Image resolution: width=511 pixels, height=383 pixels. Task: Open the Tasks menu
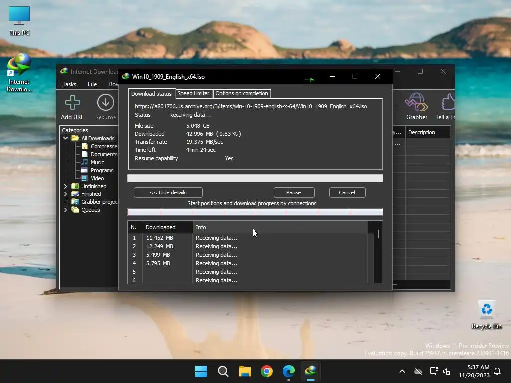coord(69,84)
